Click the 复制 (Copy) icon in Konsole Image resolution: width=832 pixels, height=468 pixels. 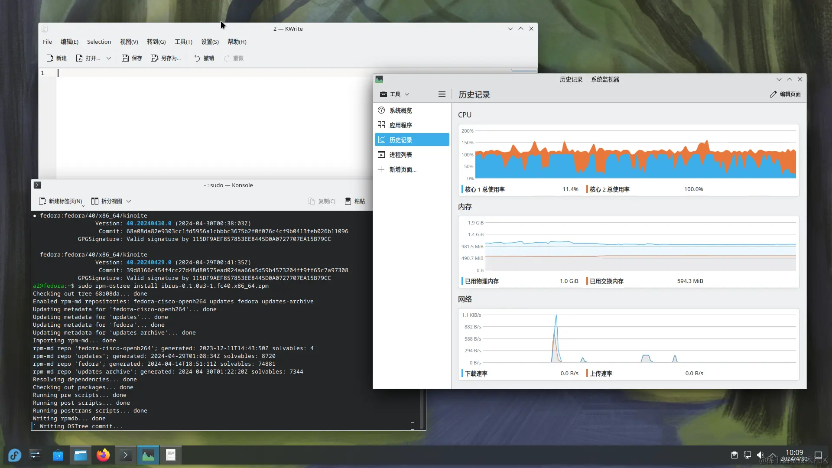[322, 201]
